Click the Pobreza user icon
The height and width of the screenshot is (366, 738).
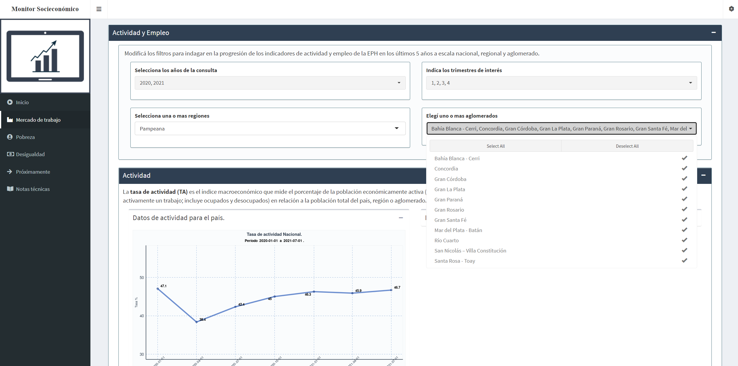10,137
